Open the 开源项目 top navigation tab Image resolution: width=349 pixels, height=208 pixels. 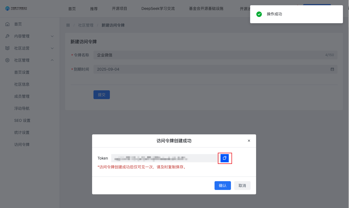119,8
